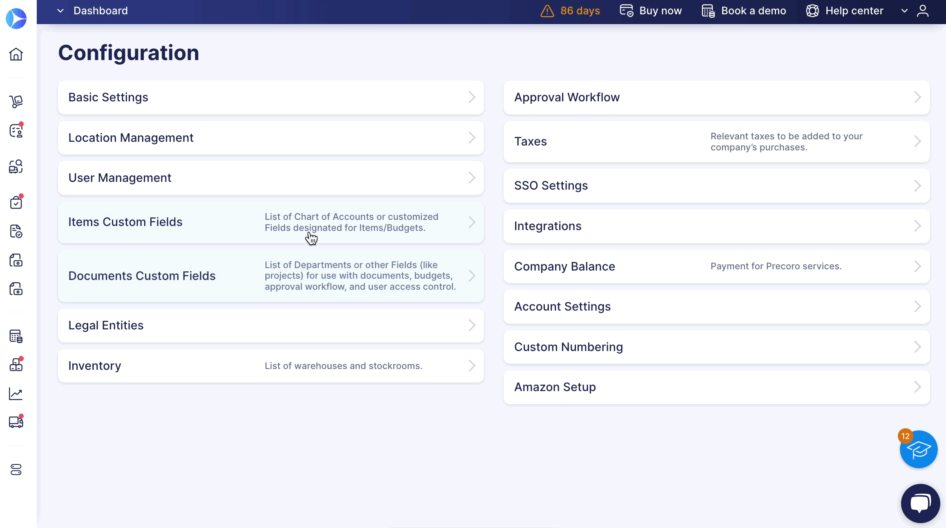
Task: Open the upper of two card icons in sidebar
Action: [x=16, y=260]
